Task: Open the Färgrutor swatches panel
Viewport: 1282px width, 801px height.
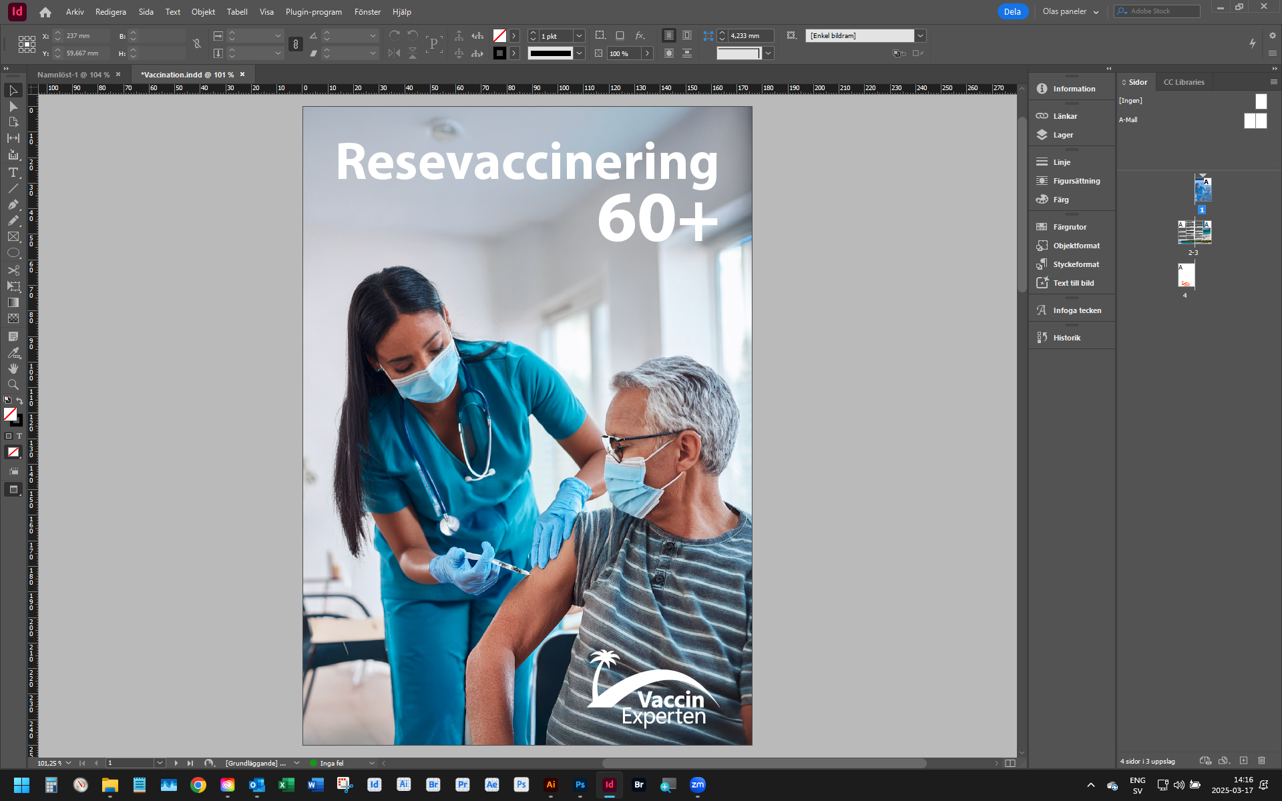Action: coord(1070,227)
